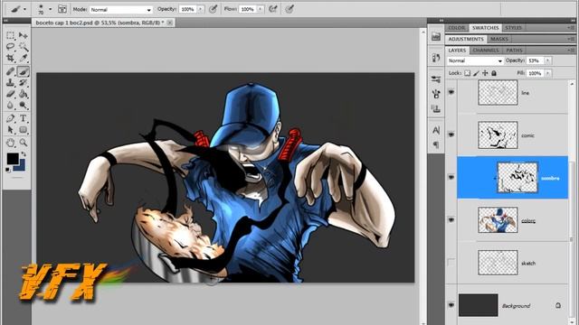Open the Character panel dock icon
This screenshot has width=579, height=325.
[x=436, y=130]
